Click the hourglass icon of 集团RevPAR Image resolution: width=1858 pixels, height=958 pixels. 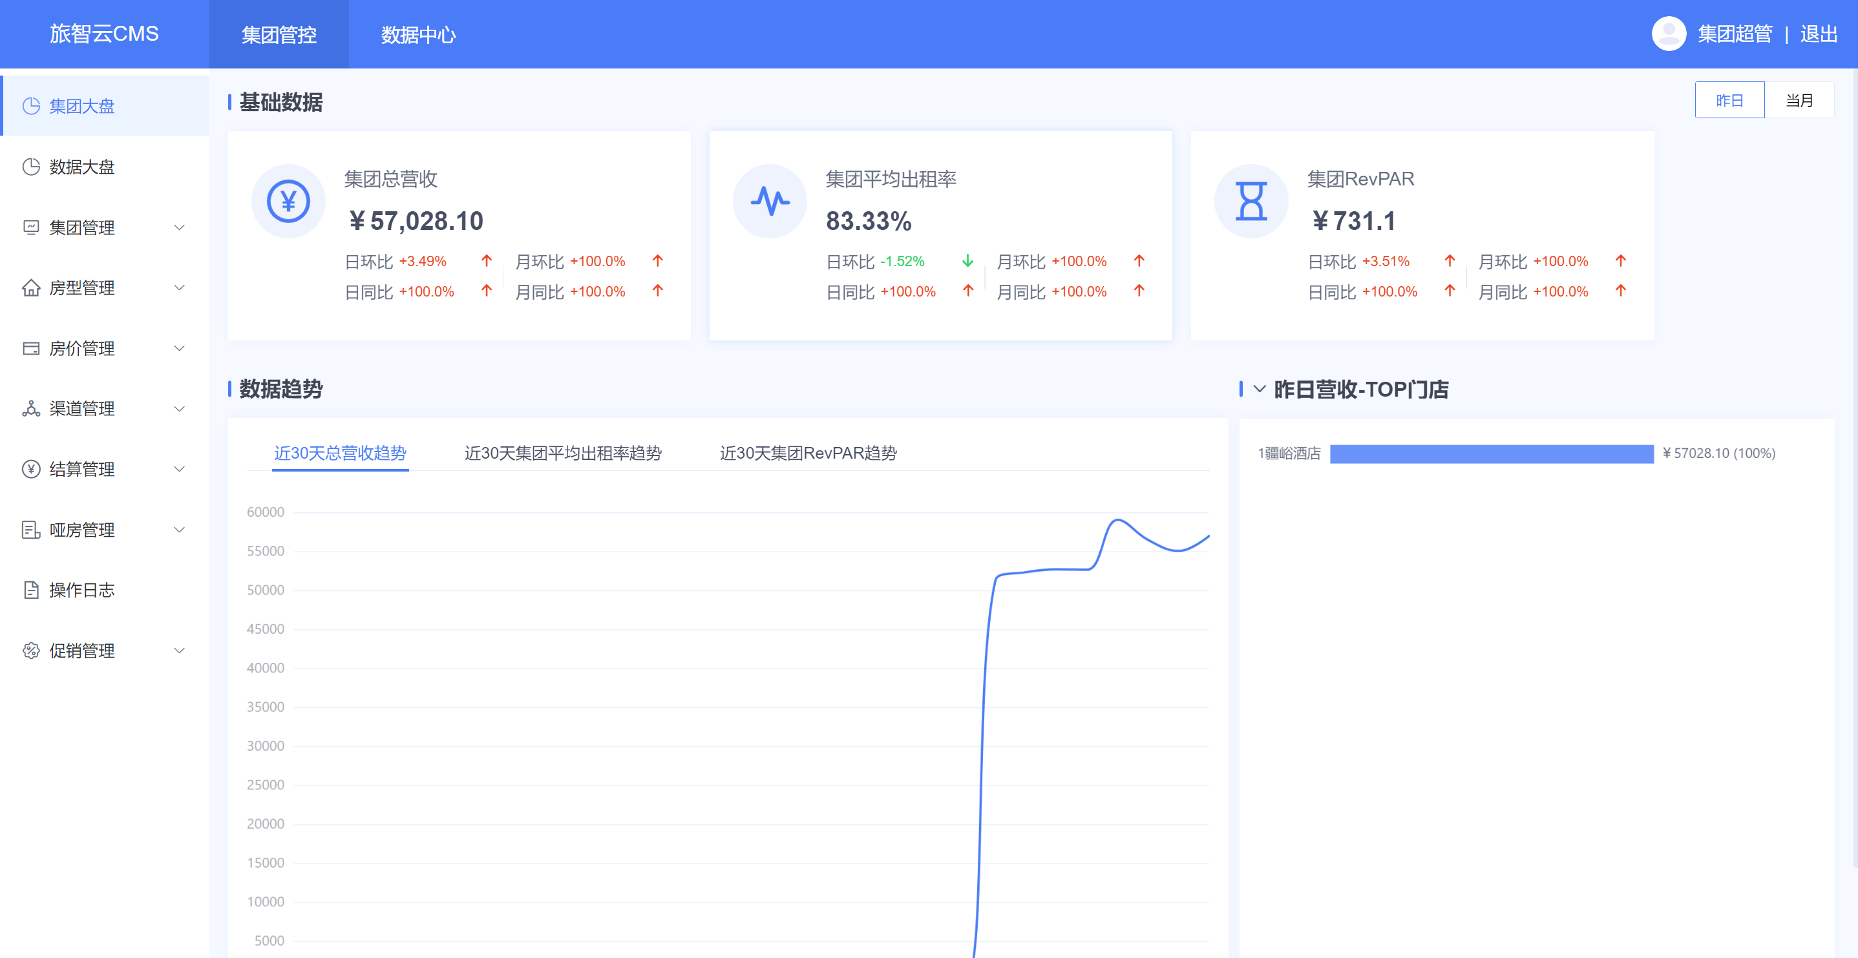[1251, 201]
